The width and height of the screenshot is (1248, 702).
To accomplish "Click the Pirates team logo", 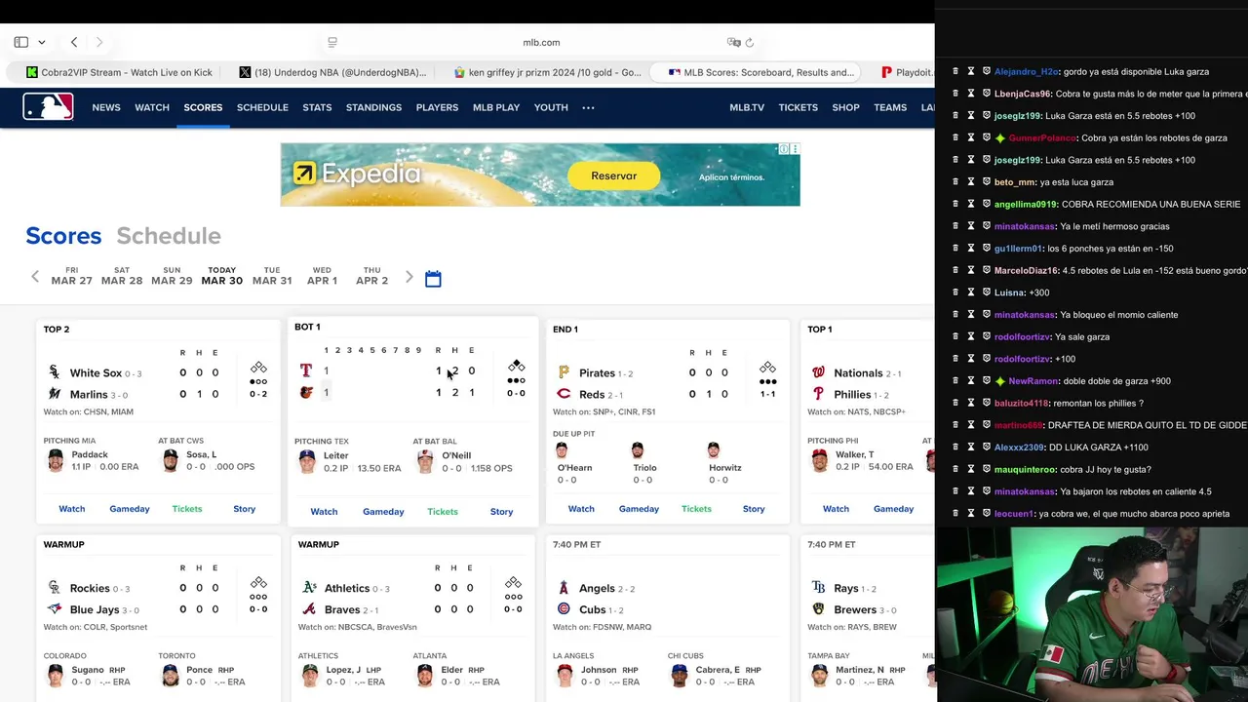I will [x=564, y=372].
